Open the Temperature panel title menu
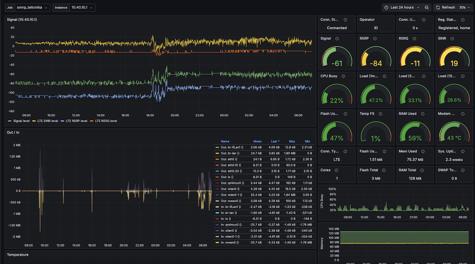The width and height of the screenshot is (475, 264). point(18,255)
